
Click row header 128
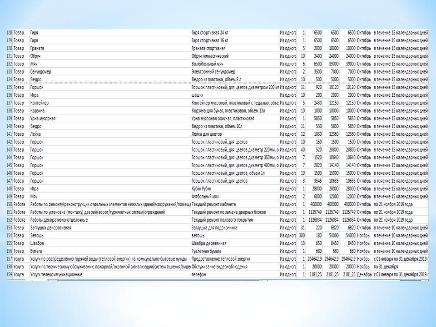coord(10,33)
